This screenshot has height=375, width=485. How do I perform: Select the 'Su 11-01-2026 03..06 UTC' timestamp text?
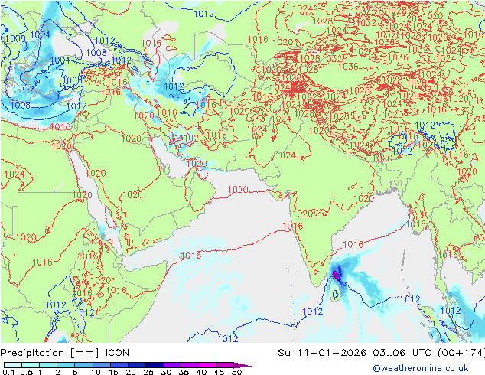pos(356,353)
